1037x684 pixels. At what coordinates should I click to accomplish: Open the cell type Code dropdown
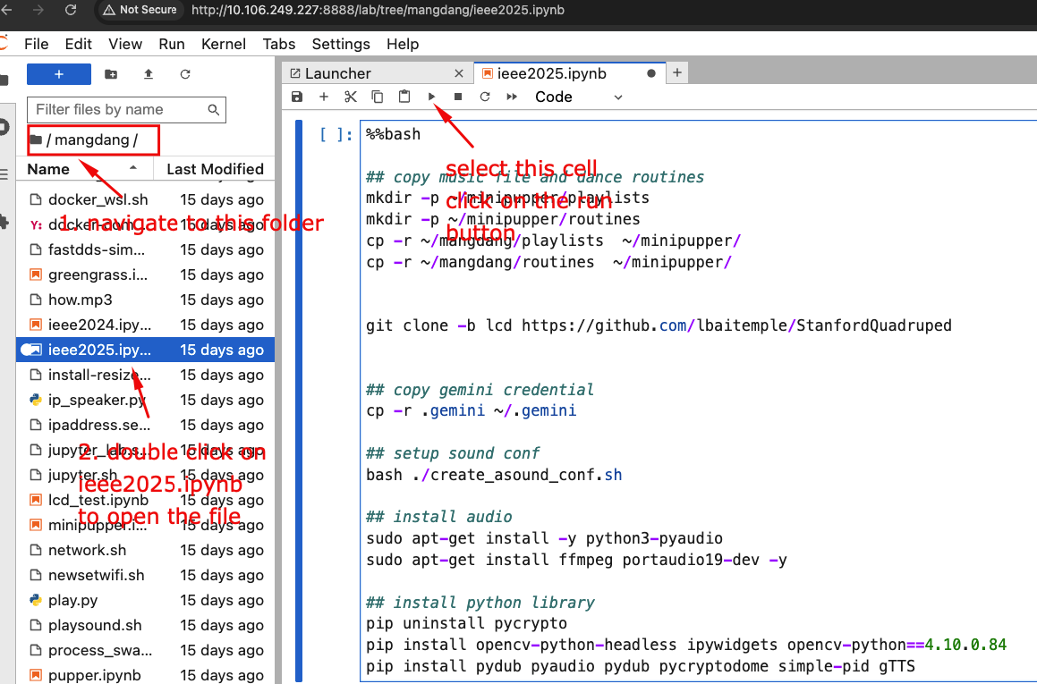578,97
